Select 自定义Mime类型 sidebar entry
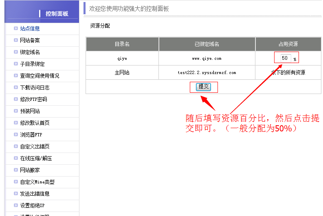The width and height of the screenshot is (323, 216). (37, 182)
